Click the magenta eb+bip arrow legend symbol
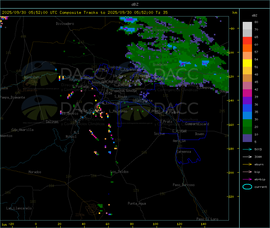The width and height of the screenshot is (270, 228). click(247, 179)
